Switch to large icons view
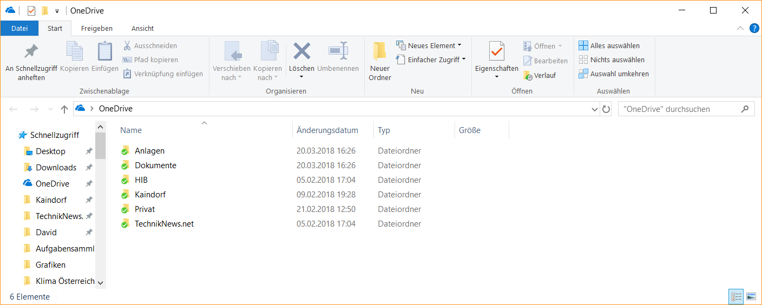 [x=751, y=296]
